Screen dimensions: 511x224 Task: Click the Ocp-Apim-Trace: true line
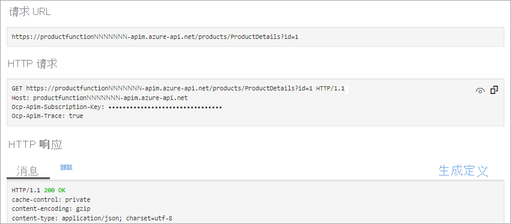47,116
